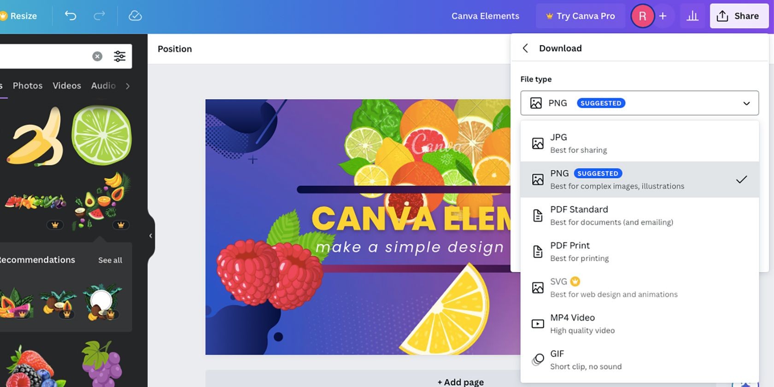774x387 pixels.
Task: Click the plus icon to add collaborators
Action: pos(663,16)
